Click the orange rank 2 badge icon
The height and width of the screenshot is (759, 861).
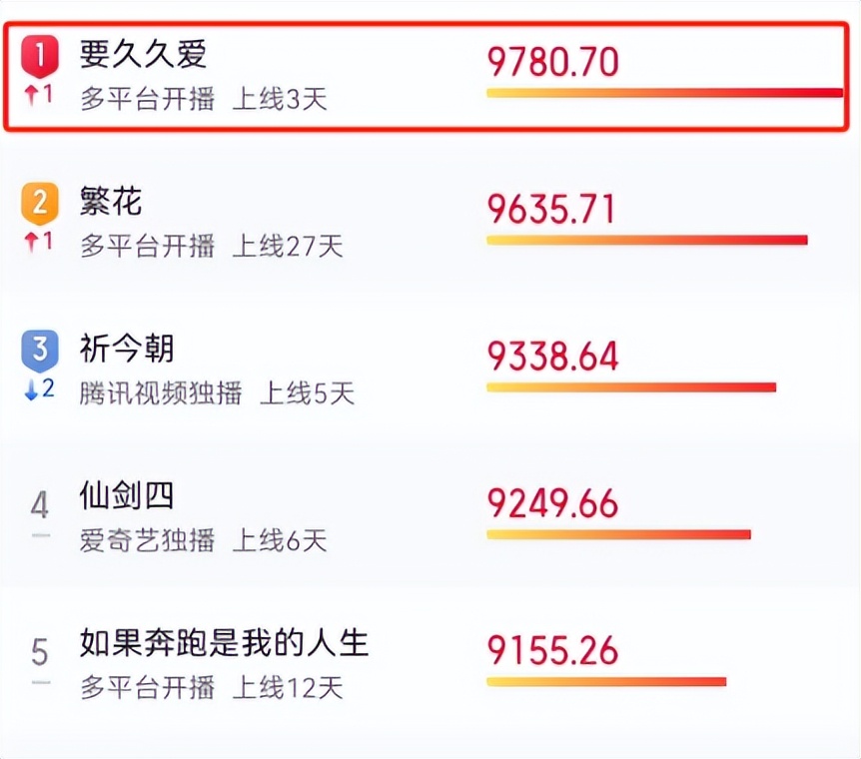click(x=40, y=201)
